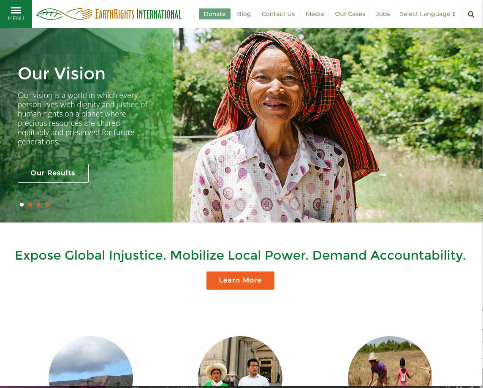This screenshot has width=483, height=388.
Task: Open the Blog menu item
Action: [x=244, y=14]
